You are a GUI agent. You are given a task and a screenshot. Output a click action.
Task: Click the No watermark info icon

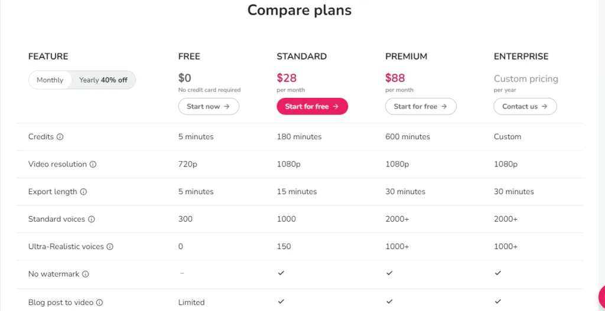pyautogui.click(x=86, y=274)
